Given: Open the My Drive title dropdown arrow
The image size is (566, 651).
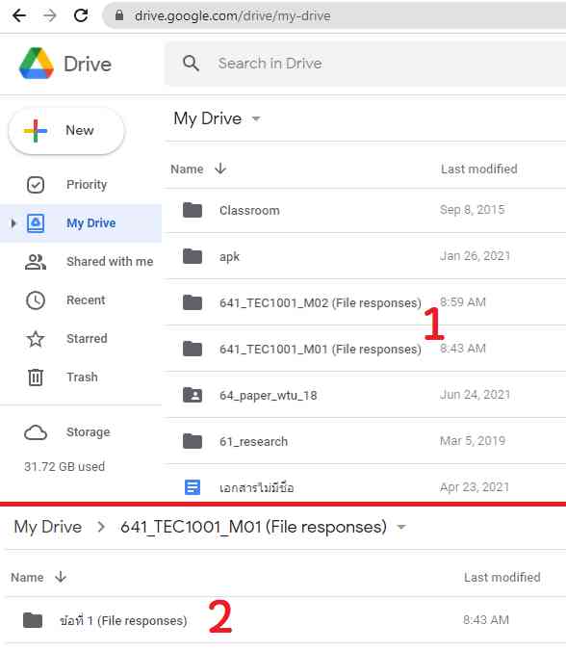Looking at the screenshot, I should click(256, 118).
